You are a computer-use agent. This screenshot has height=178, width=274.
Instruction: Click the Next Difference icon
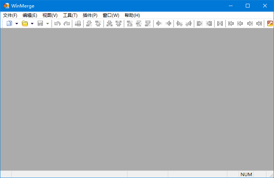pos(89,24)
